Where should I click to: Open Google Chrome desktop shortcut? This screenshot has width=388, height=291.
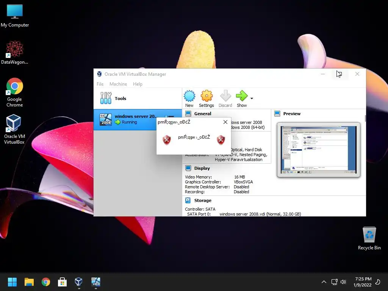click(15, 92)
